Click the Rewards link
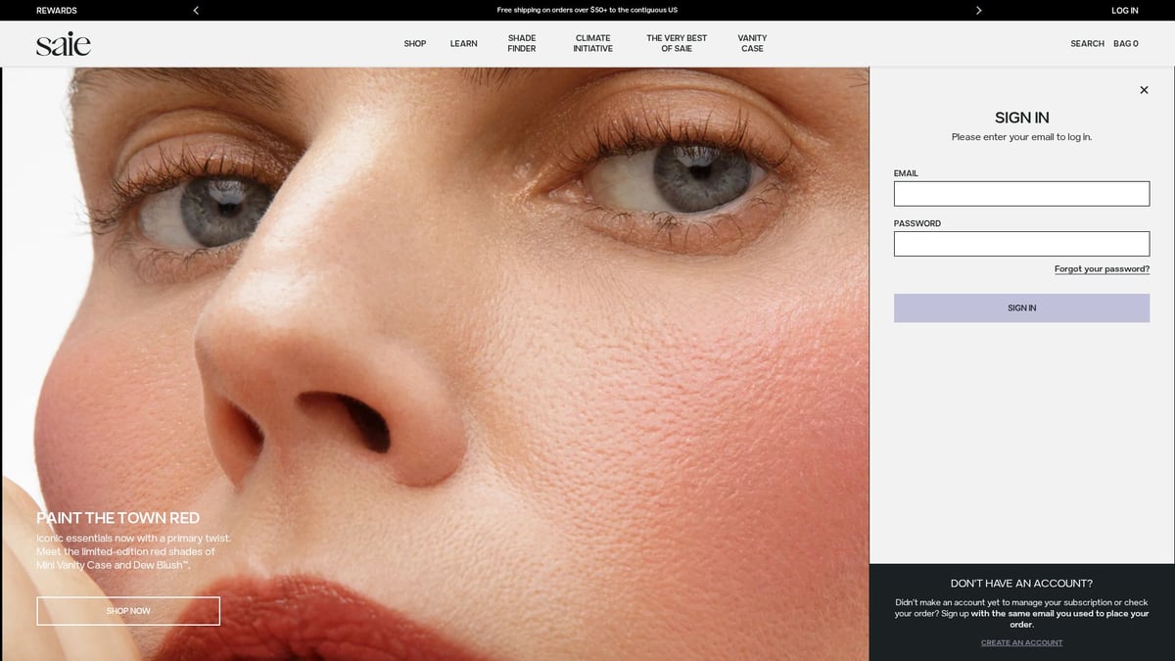1175x661 pixels. 57,10
